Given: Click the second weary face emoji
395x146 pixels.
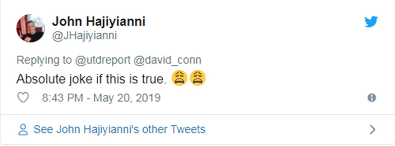Looking at the screenshot, I should click(197, 79).
